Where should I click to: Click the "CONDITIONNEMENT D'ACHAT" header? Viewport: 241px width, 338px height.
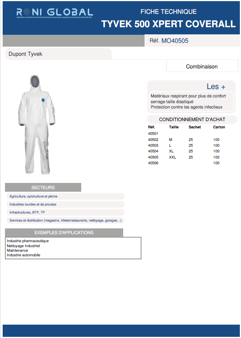pos(192,120)
